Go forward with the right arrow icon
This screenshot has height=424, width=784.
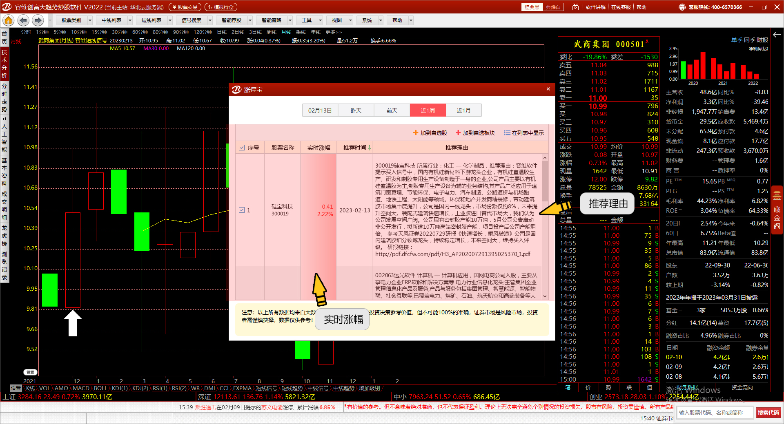click(x=38, y=20)
